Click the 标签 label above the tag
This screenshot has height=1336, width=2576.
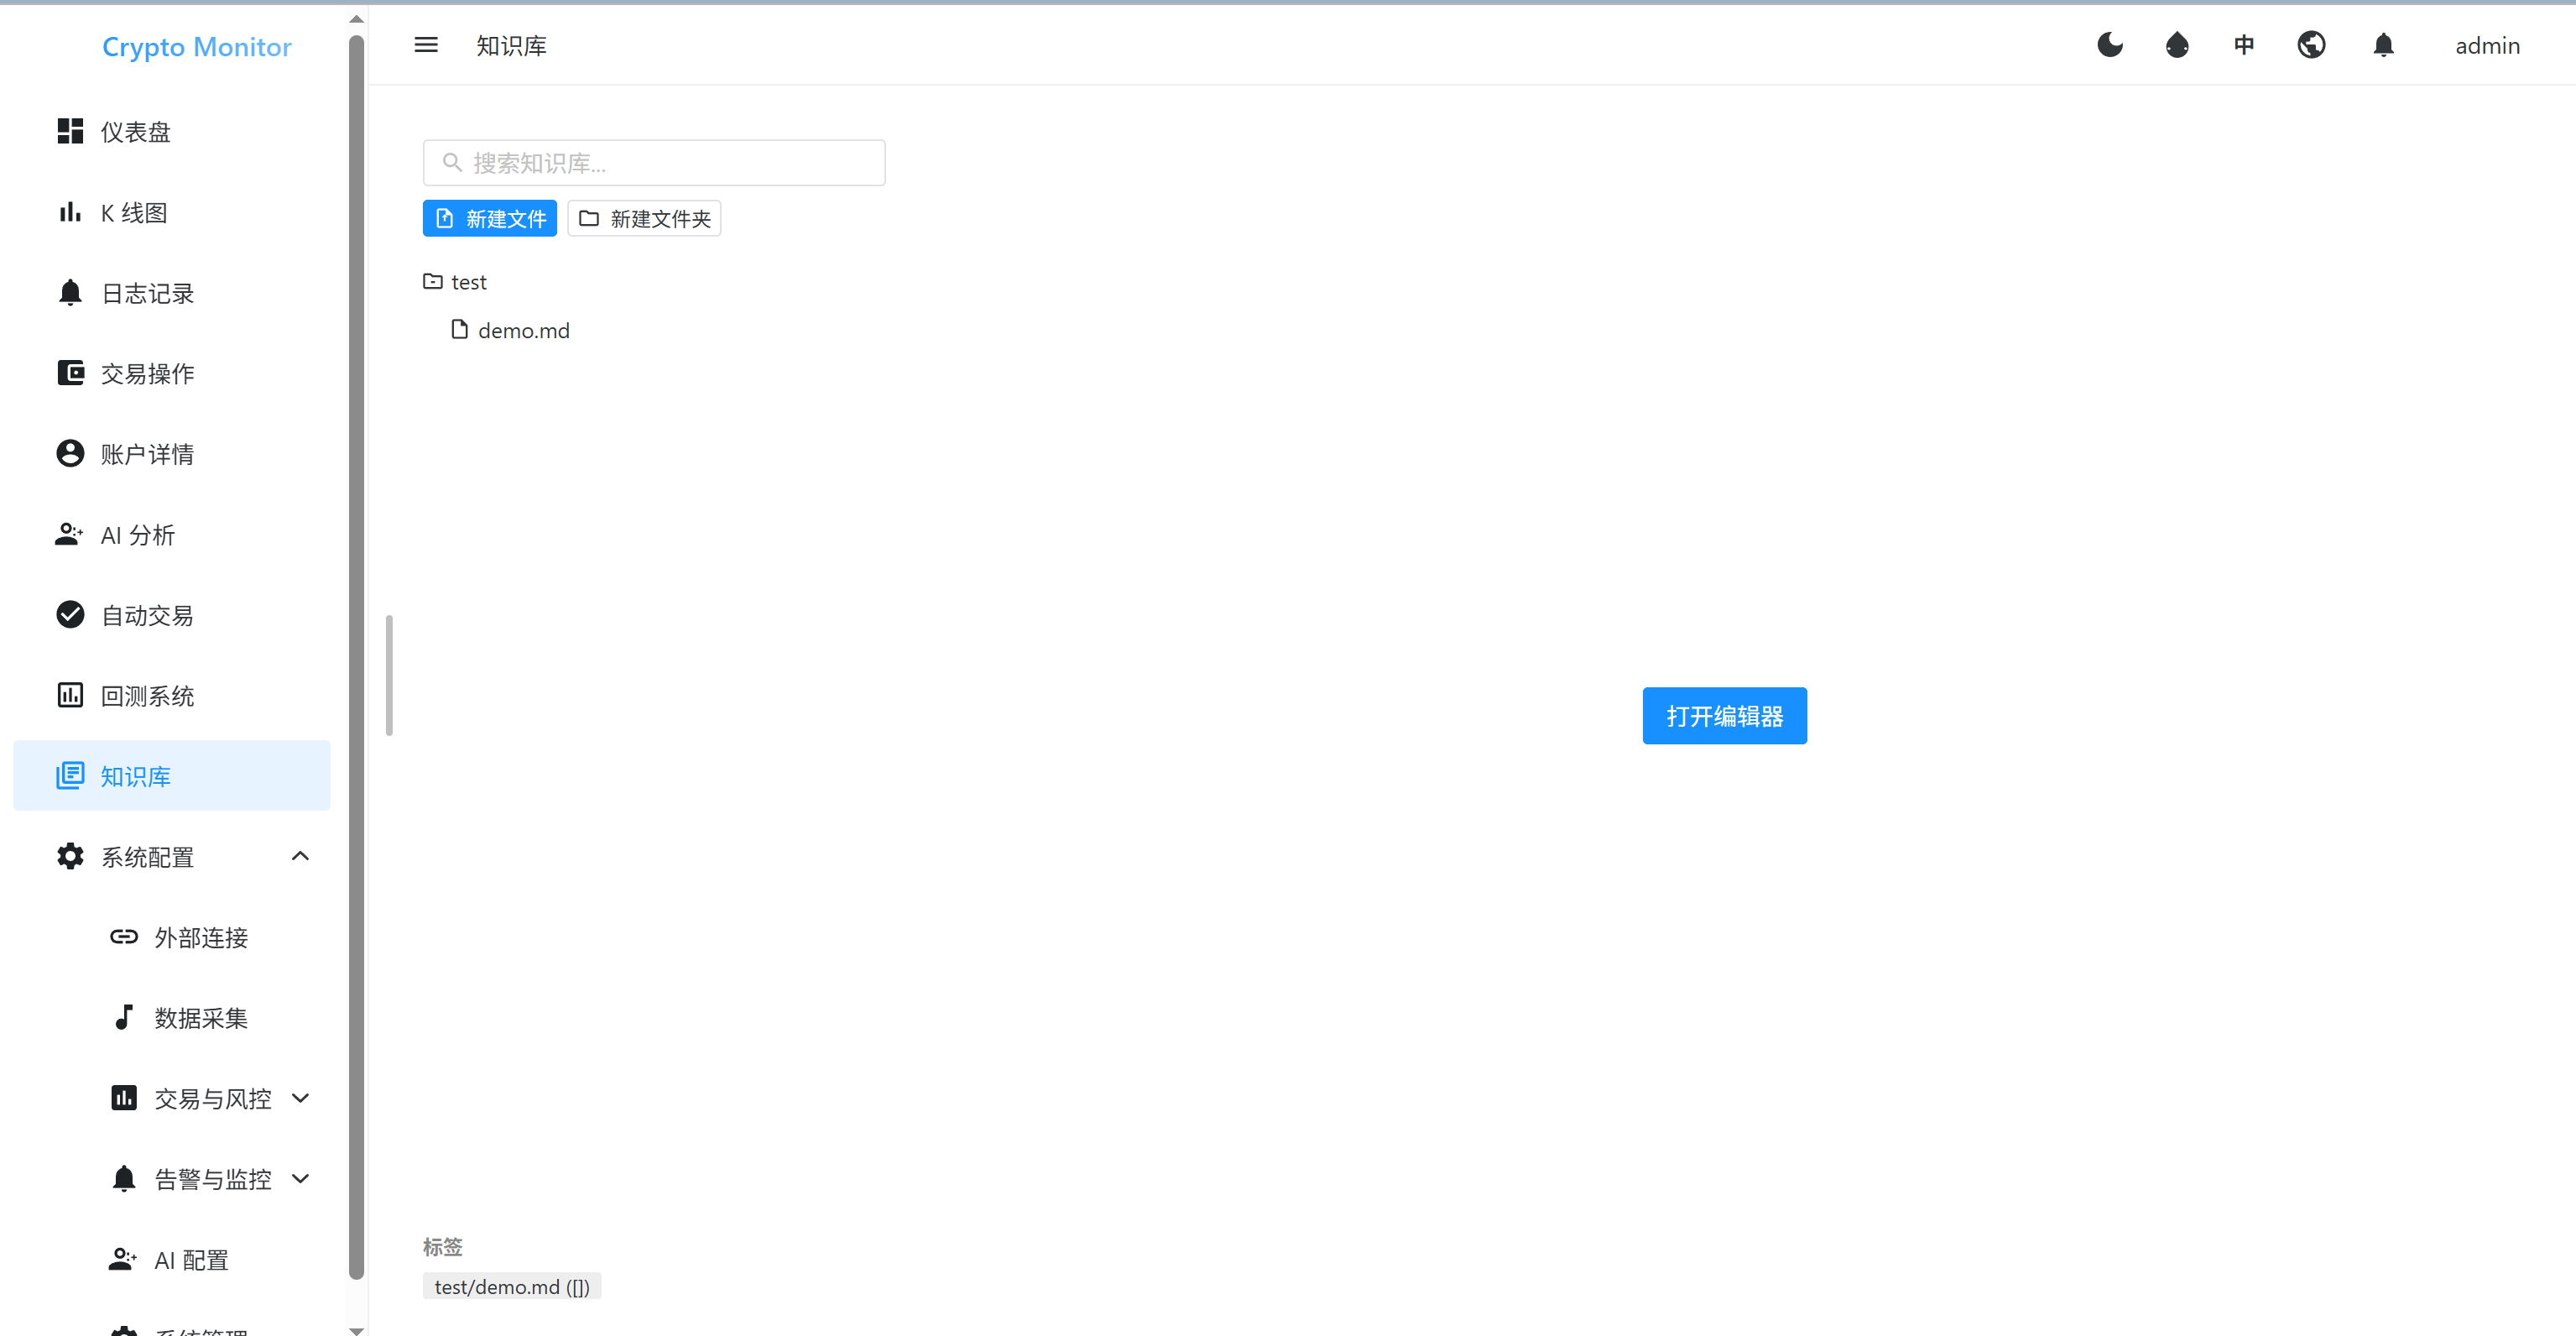pyautogui.click(x=443, y=1247)
